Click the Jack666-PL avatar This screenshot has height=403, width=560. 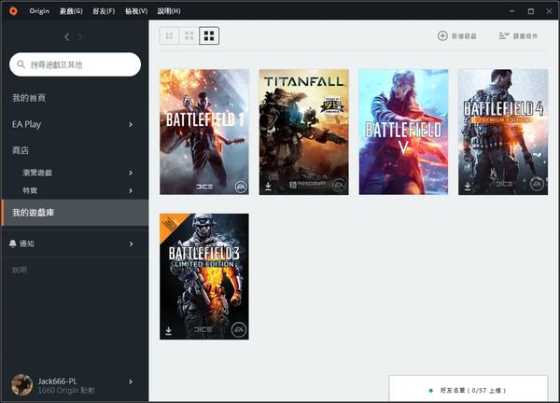(x=21, y=384)
